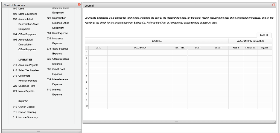Image resolution: width=280 pixels, height=133 pixels.
Task: Select account 312 Income Summary
Action: [x=28, y=117]
